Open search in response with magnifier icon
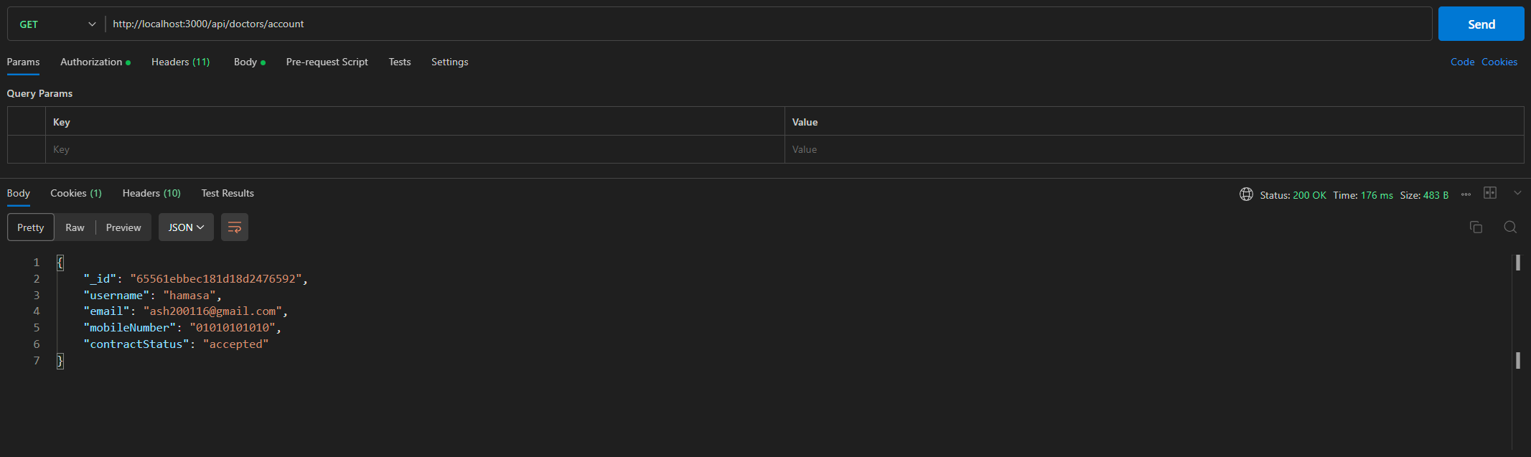 tap(1510, 227)
